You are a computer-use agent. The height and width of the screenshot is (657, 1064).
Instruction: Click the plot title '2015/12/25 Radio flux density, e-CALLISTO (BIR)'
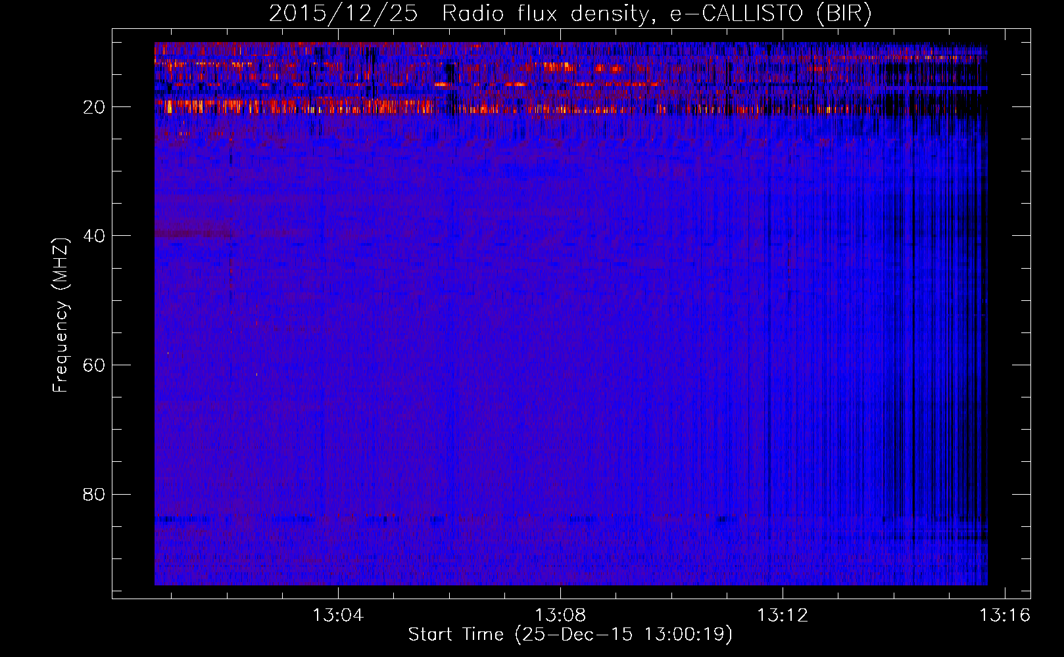[570, 14]
